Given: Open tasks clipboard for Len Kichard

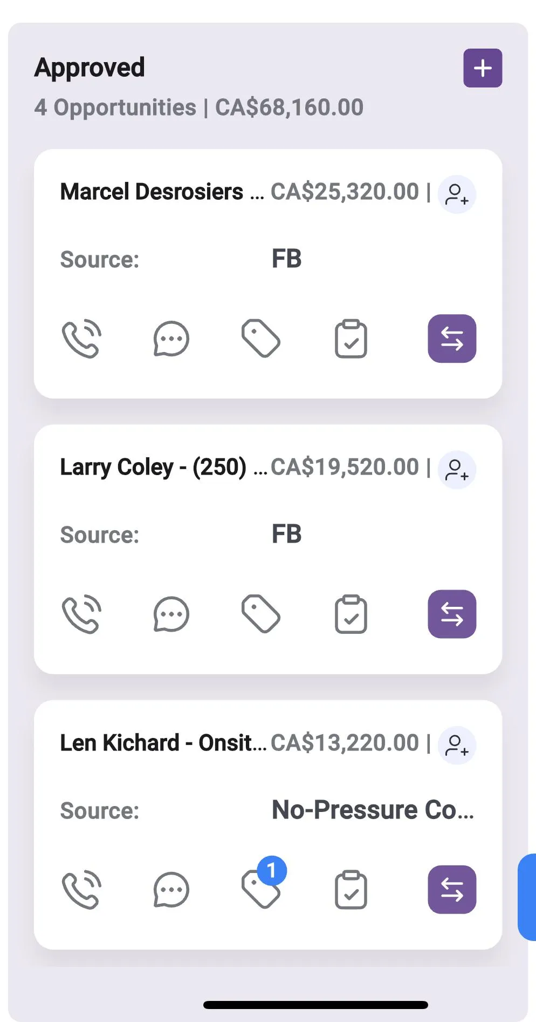Looking at the screenshot, I should [x=351, y=890].
